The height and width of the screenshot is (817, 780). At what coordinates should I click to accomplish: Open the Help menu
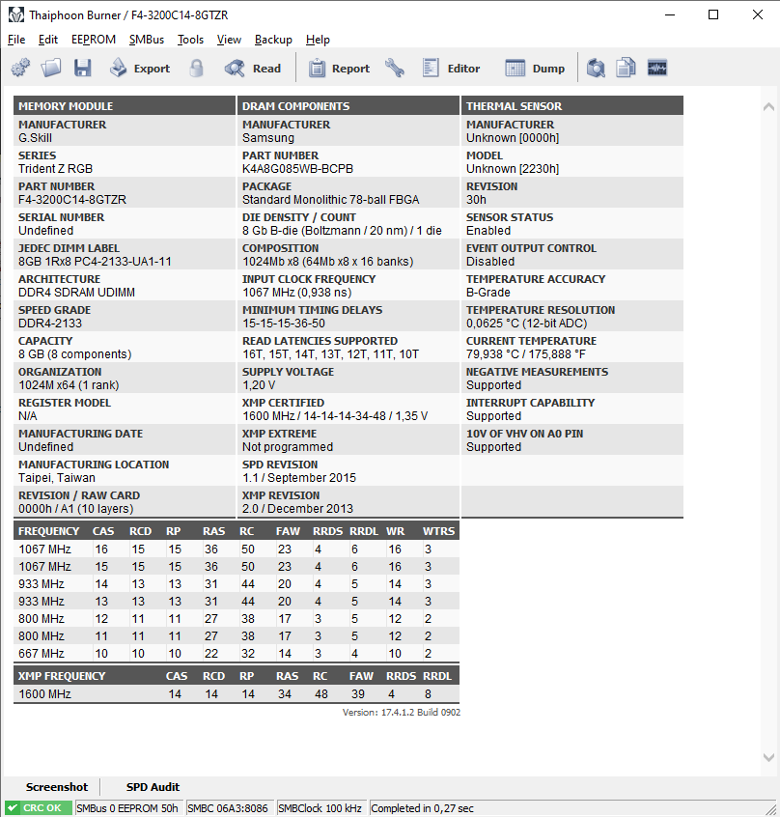tap(318, 40)
